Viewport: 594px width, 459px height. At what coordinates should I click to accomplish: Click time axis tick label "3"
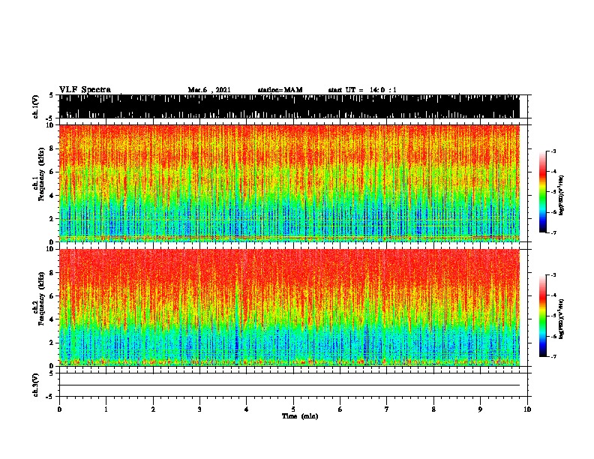click(199, 409)
